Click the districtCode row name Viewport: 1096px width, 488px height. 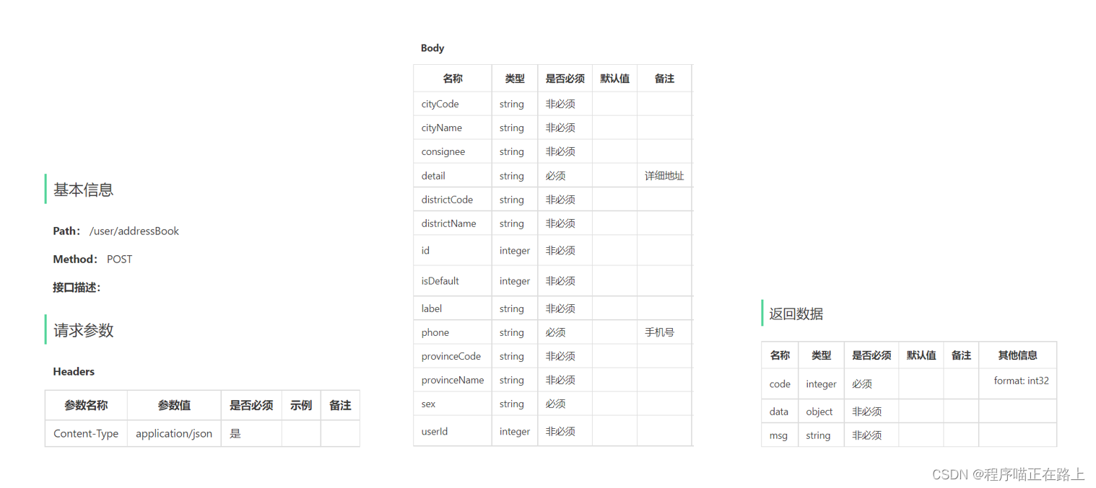447,200
